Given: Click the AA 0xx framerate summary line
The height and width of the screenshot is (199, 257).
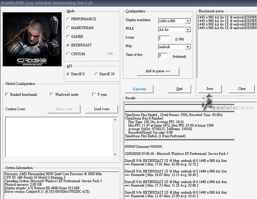Looking at the screenshot, I should (161, 164).
